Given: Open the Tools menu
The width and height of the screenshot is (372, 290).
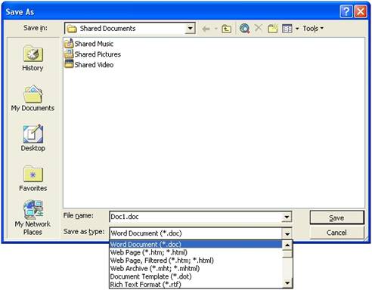Looking at the screenshot, I should pyautogui.click(x=313, y=29).
